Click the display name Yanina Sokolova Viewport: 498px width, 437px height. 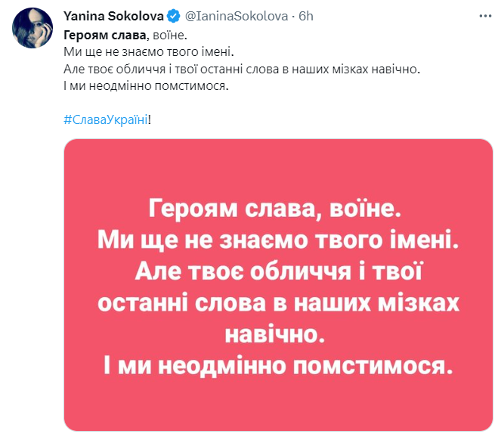(113, 15)
